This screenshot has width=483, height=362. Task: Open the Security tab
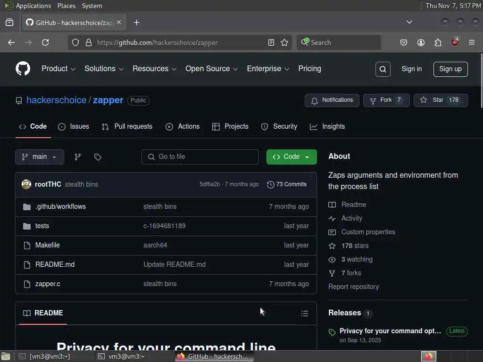[279, 126]
